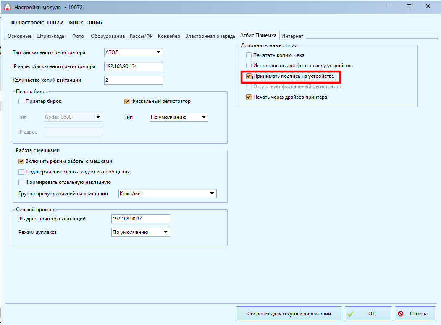Confirm settings with the OK button
This screenshot has height=325, width=441.
point(368,314)
